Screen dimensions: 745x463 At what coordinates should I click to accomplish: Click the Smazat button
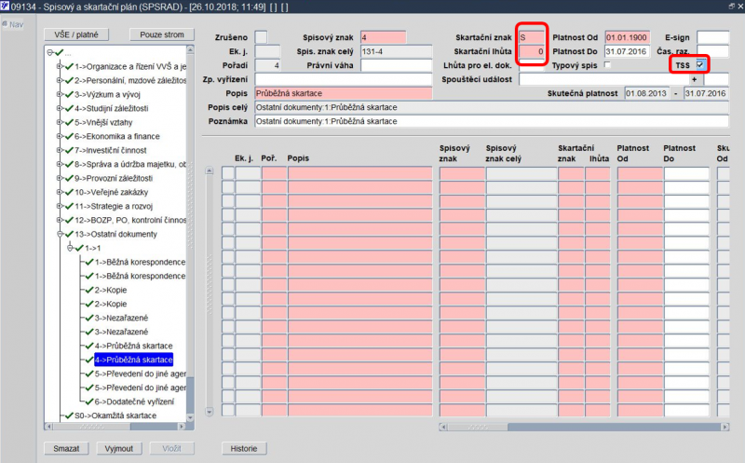(66, 448)
